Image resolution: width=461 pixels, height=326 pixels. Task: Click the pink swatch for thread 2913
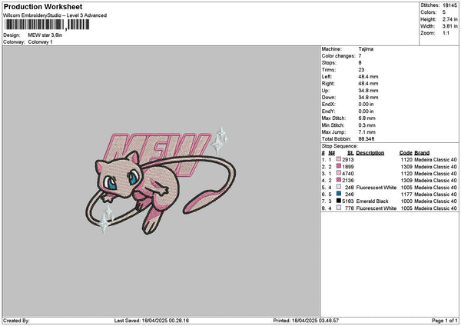339,159
